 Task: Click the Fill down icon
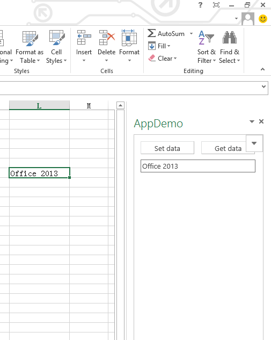(152, 46)
